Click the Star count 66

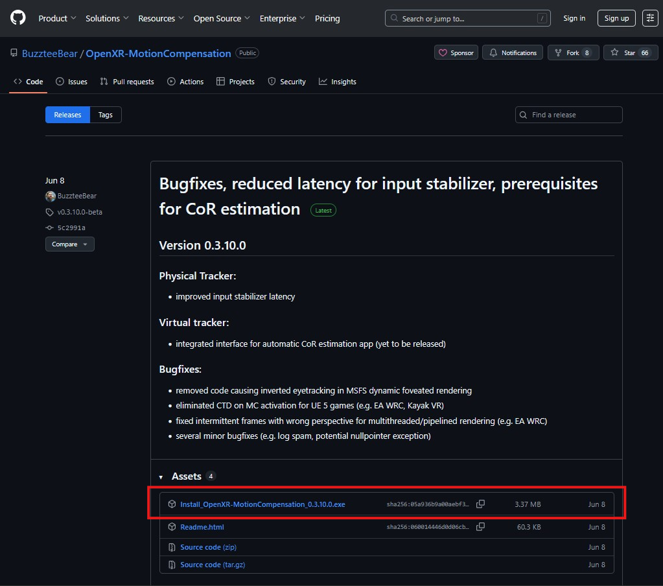(645, 53)
